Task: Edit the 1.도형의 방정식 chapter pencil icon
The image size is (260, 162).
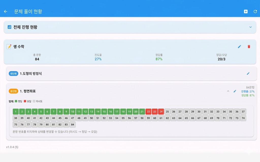Action: 248,73
